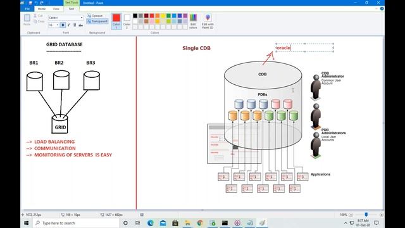Click the Copy command
405x228 pixels.
pos(39,22)
